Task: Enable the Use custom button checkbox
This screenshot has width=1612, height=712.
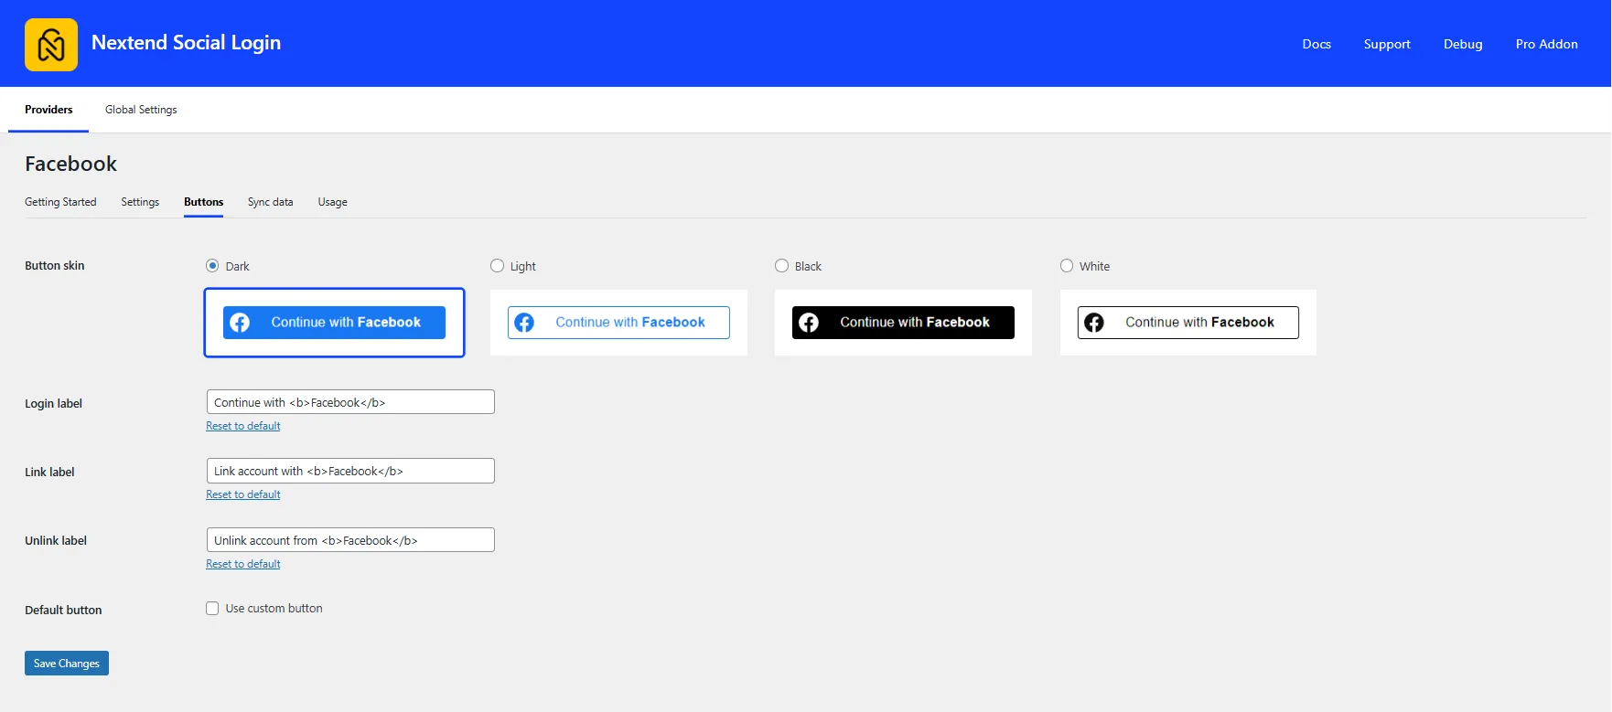Action: pos(212,609)
